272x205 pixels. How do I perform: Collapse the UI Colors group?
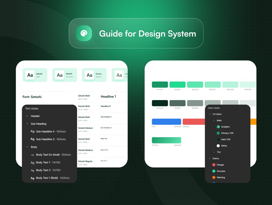(210, 114)
